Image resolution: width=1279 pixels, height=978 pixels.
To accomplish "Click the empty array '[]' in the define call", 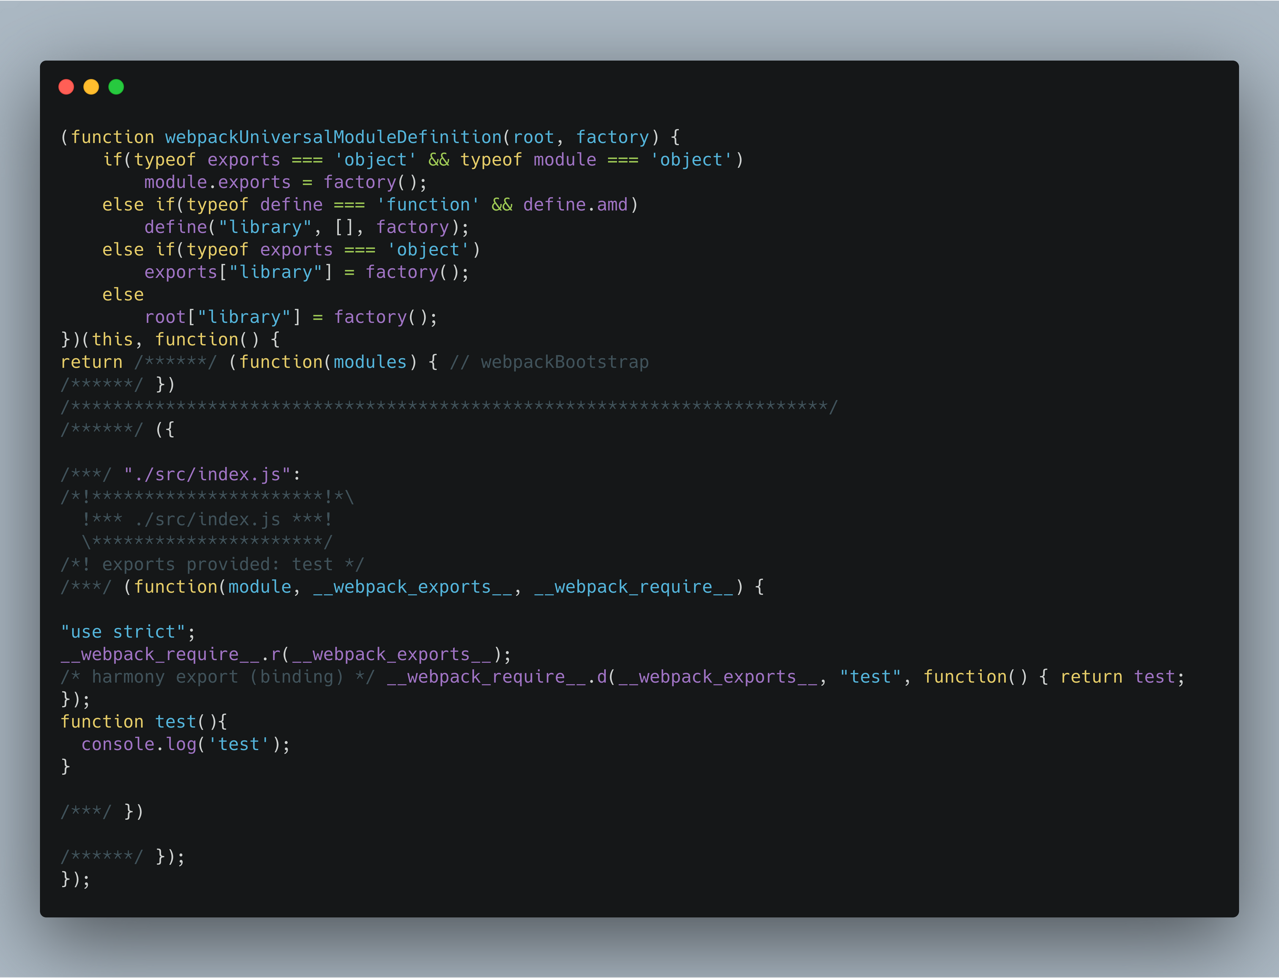I will point(344,227).
